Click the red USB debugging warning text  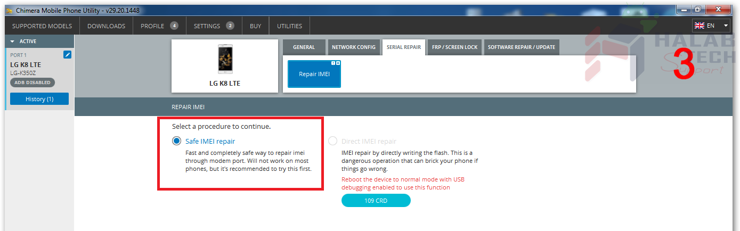tap(403, 183)
